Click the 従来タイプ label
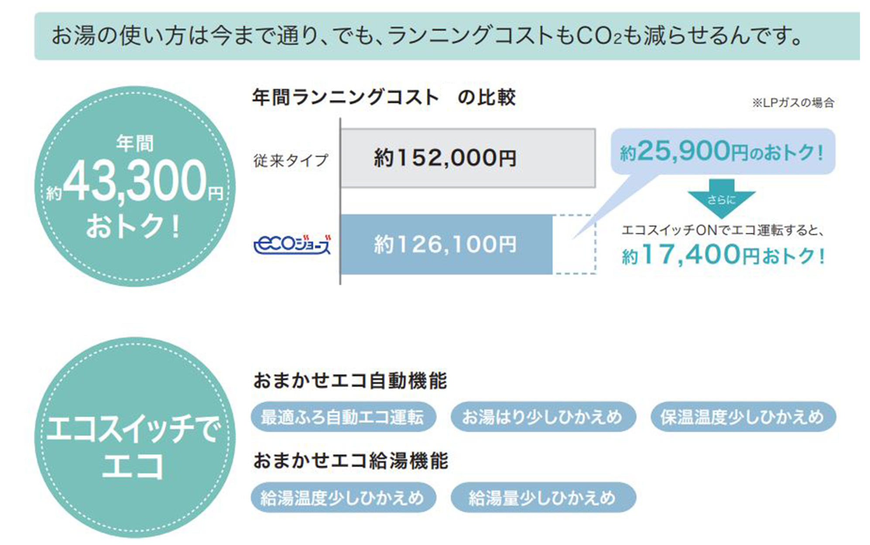Screen dimensions: 870x545 tap(291, 160)
